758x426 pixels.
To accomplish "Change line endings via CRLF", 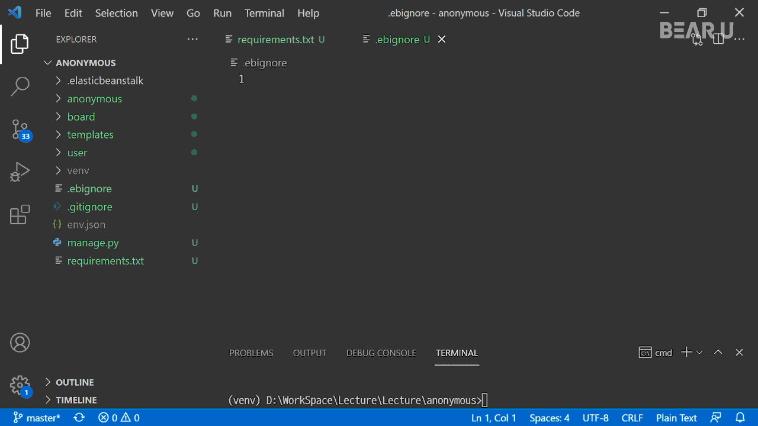I will point(632,418).
